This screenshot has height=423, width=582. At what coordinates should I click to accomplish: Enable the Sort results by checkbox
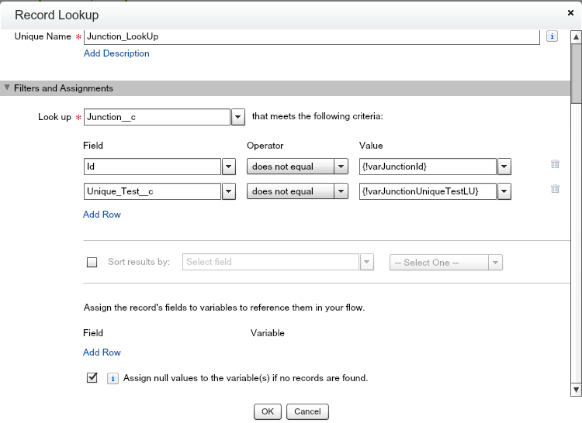pyautogui.click(x=92, y=263)
